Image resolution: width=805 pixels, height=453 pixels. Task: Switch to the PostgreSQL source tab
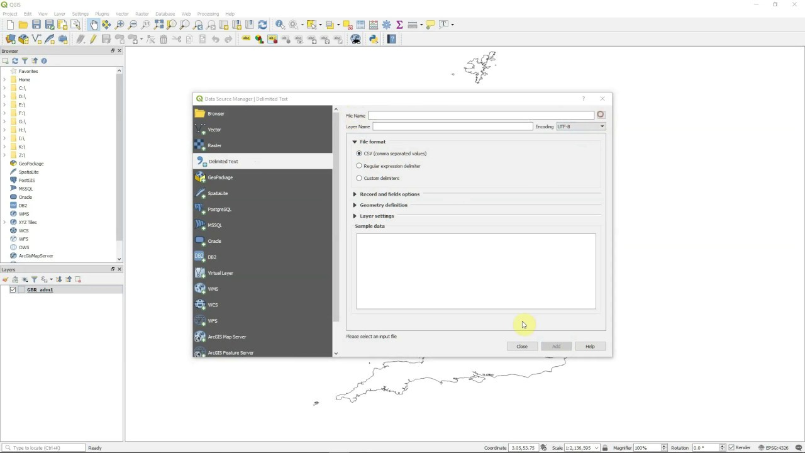pos(262,210)
